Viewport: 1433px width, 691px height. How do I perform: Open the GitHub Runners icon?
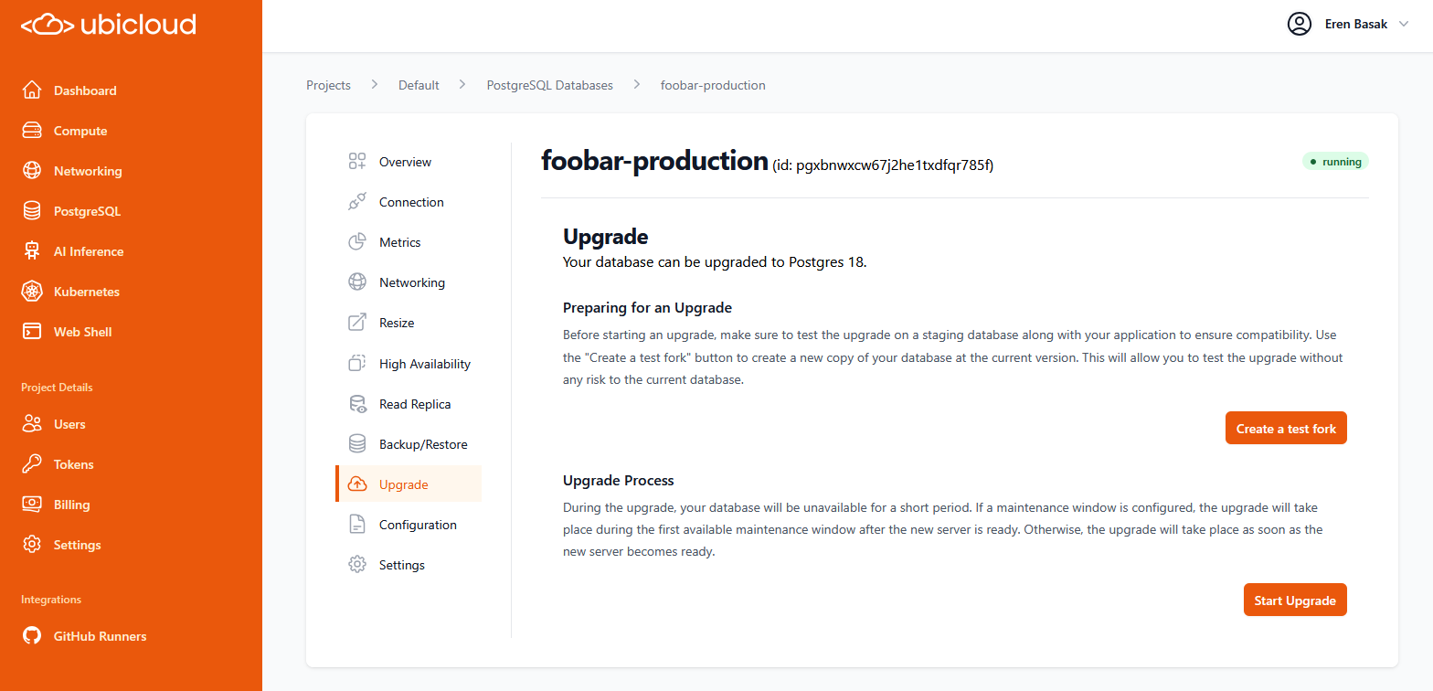[30, 635]
